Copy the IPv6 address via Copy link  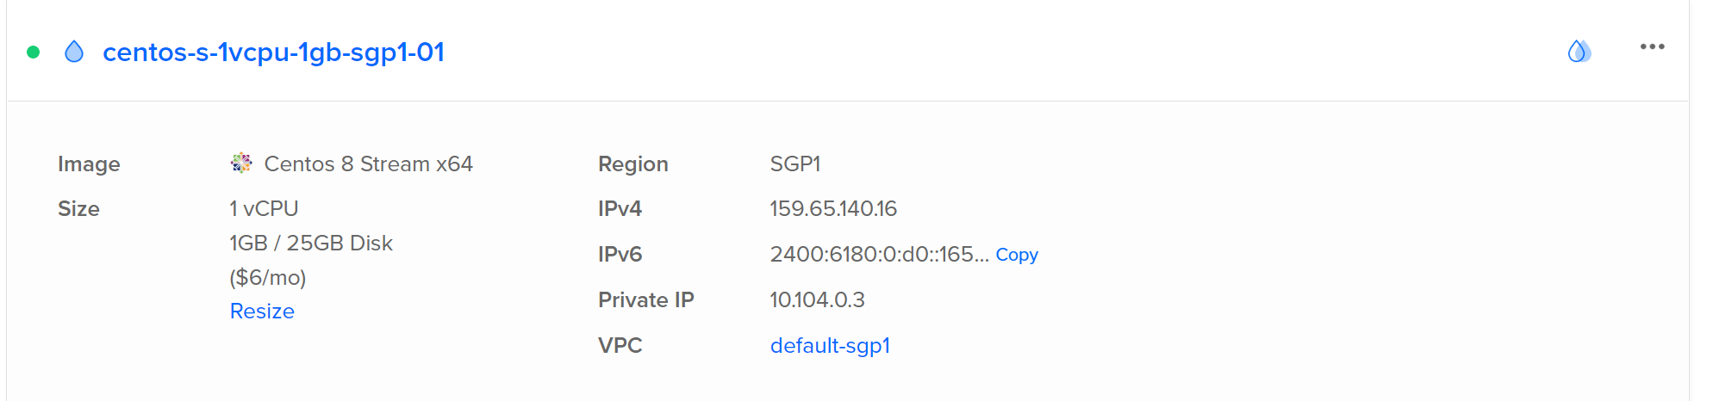point(1017,255)
